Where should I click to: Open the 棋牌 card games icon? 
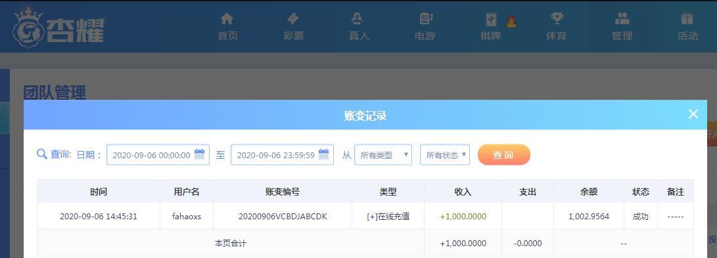[x=491, y=20]
